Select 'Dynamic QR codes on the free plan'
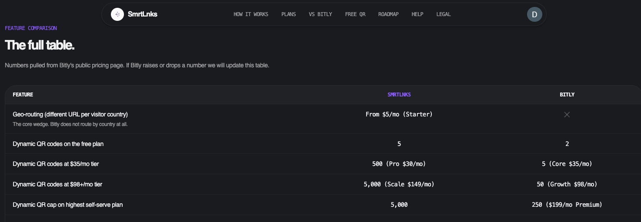641x222 pixels. 58,144
